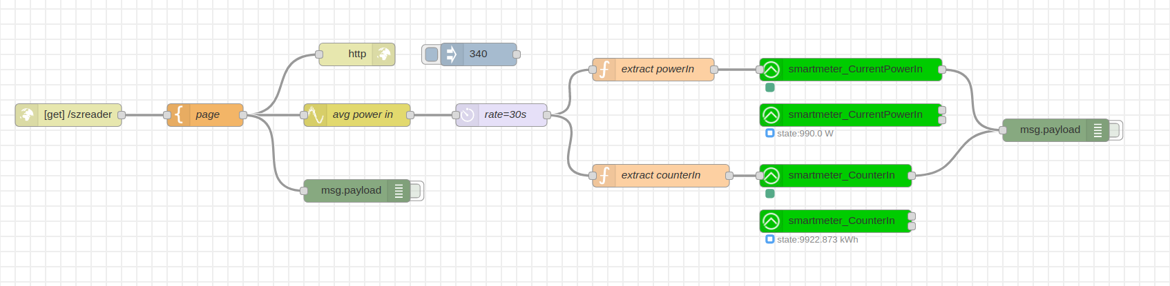Viewport: 1170px width, 286px height.
Task: Click the clock icon on rate=30s delay node
Action: coord(468,115)
